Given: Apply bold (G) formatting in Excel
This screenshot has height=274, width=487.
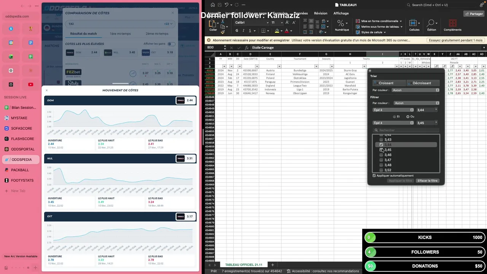Looking at the screenshot, I should click(x=237, y=31).
